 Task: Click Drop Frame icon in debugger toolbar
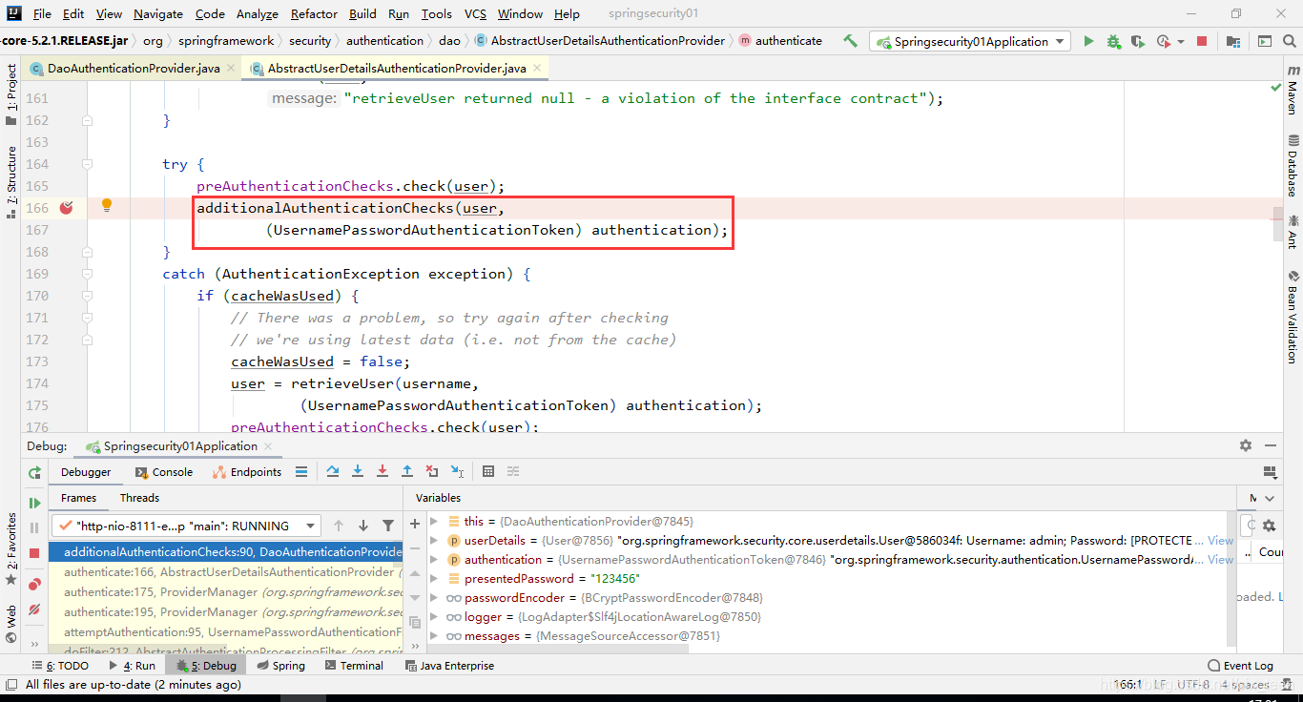coord(432,471)
